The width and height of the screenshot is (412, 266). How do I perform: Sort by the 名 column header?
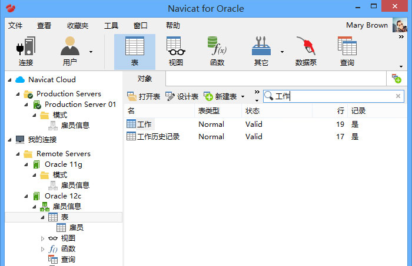pyautogui.click(x=160, y=111)
